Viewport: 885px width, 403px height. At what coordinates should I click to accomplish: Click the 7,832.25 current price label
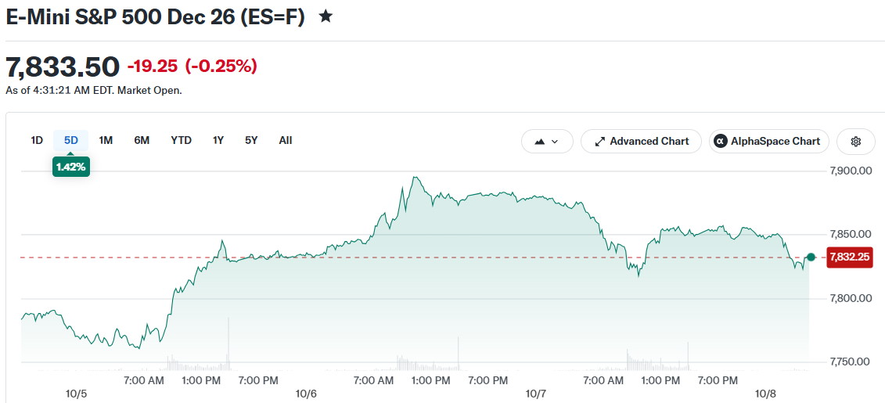850,257
